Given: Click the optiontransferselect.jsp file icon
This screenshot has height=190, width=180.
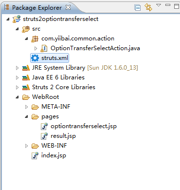Looking at the screenshot, I should [44, 126].
